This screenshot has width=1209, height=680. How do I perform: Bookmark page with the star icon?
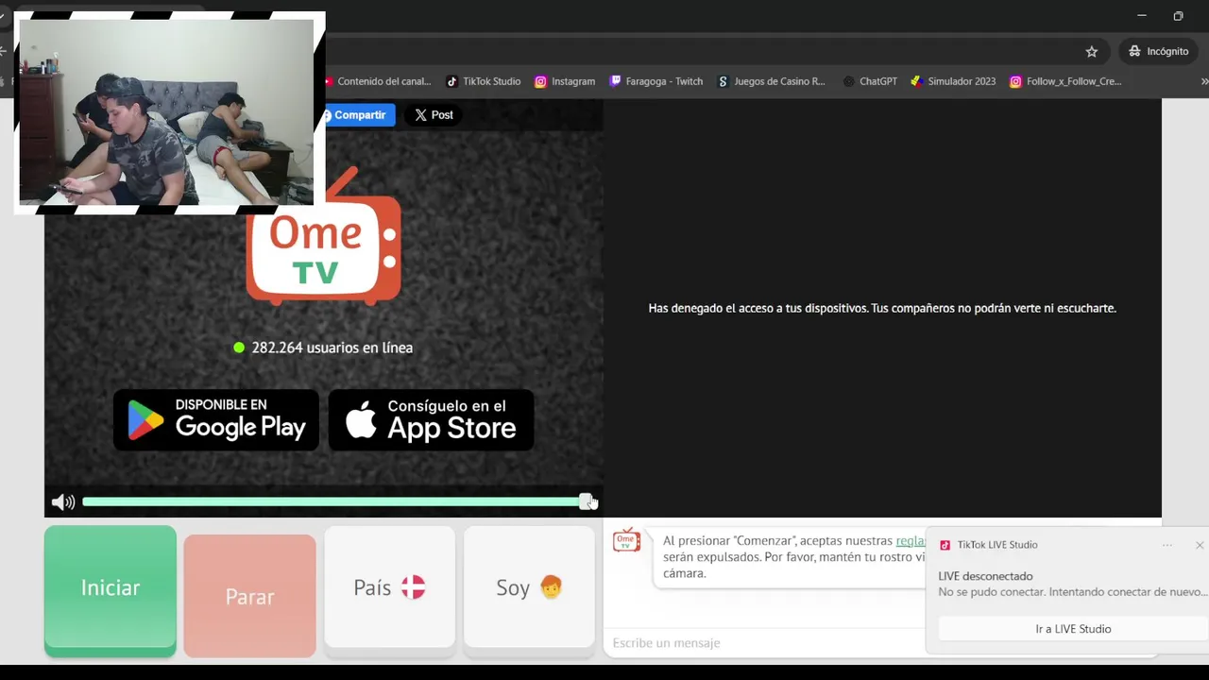pos(1092,51)
